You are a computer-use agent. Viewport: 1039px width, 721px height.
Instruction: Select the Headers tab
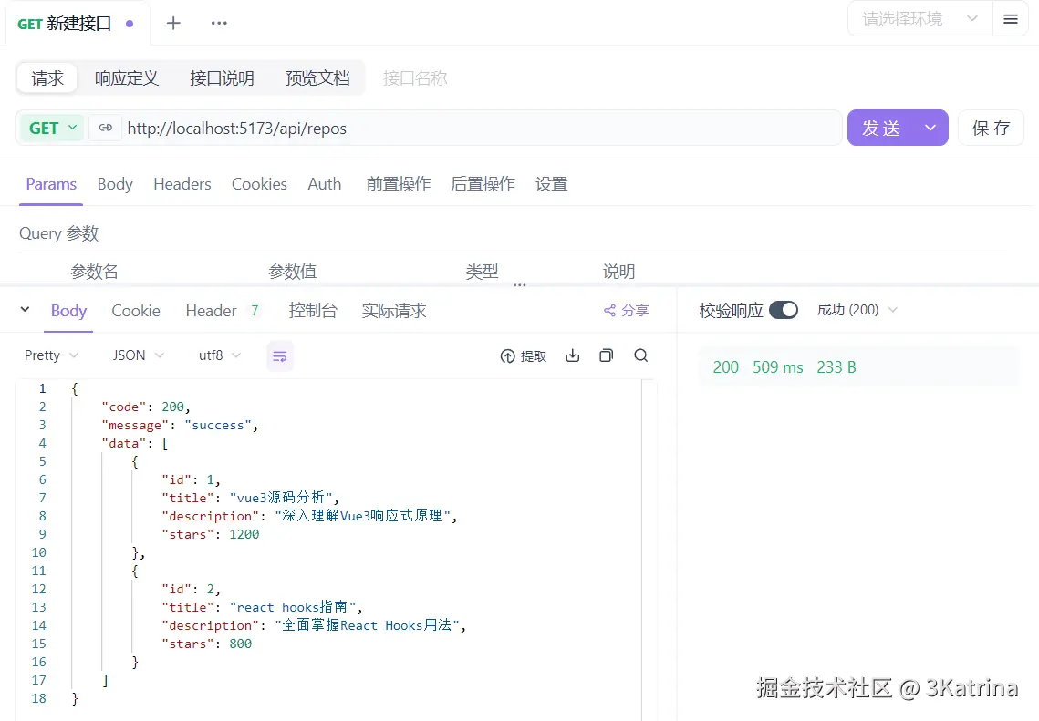point(182,184)
